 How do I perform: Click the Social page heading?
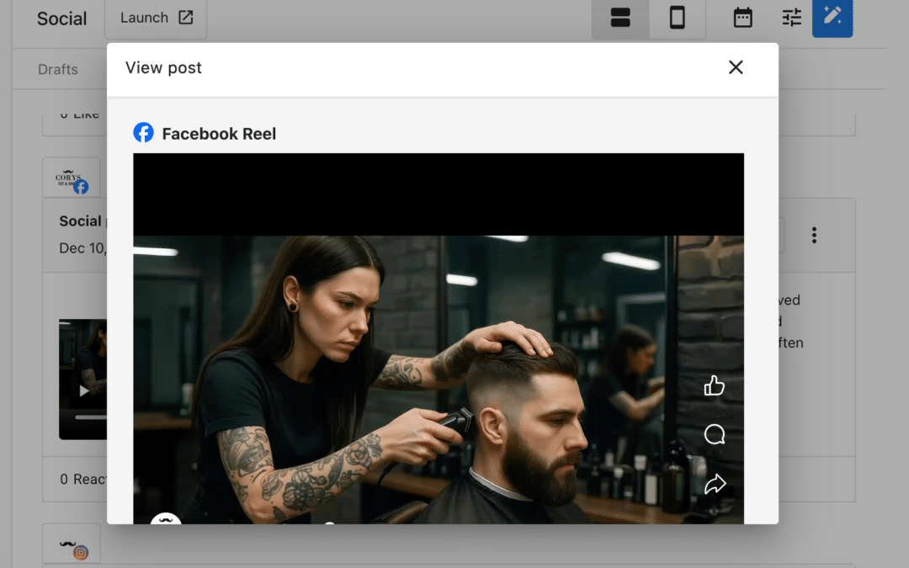coord(61,18)
